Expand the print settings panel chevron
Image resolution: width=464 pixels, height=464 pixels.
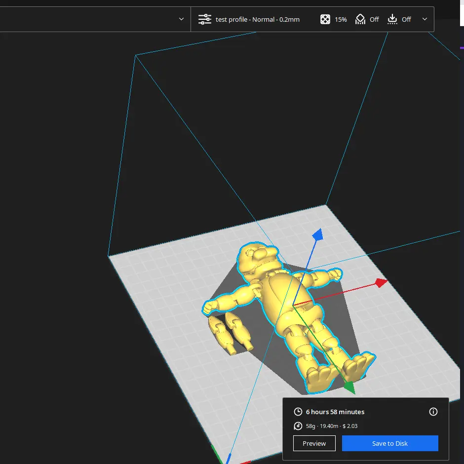coord(425,19)
